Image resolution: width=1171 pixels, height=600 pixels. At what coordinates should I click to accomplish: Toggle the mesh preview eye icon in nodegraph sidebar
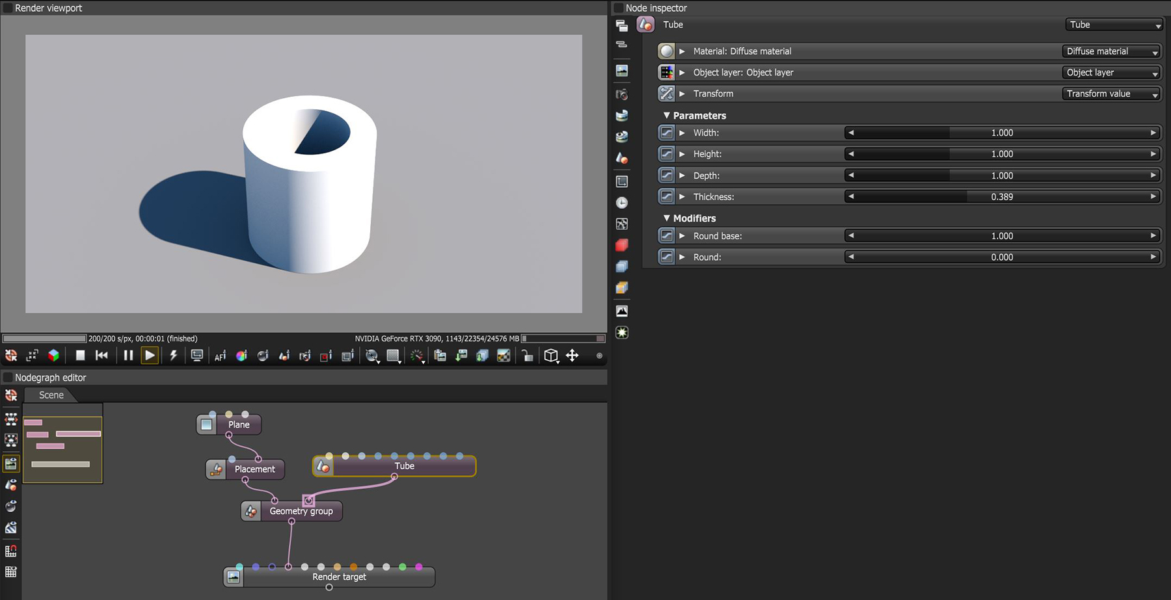pos(11,485)
